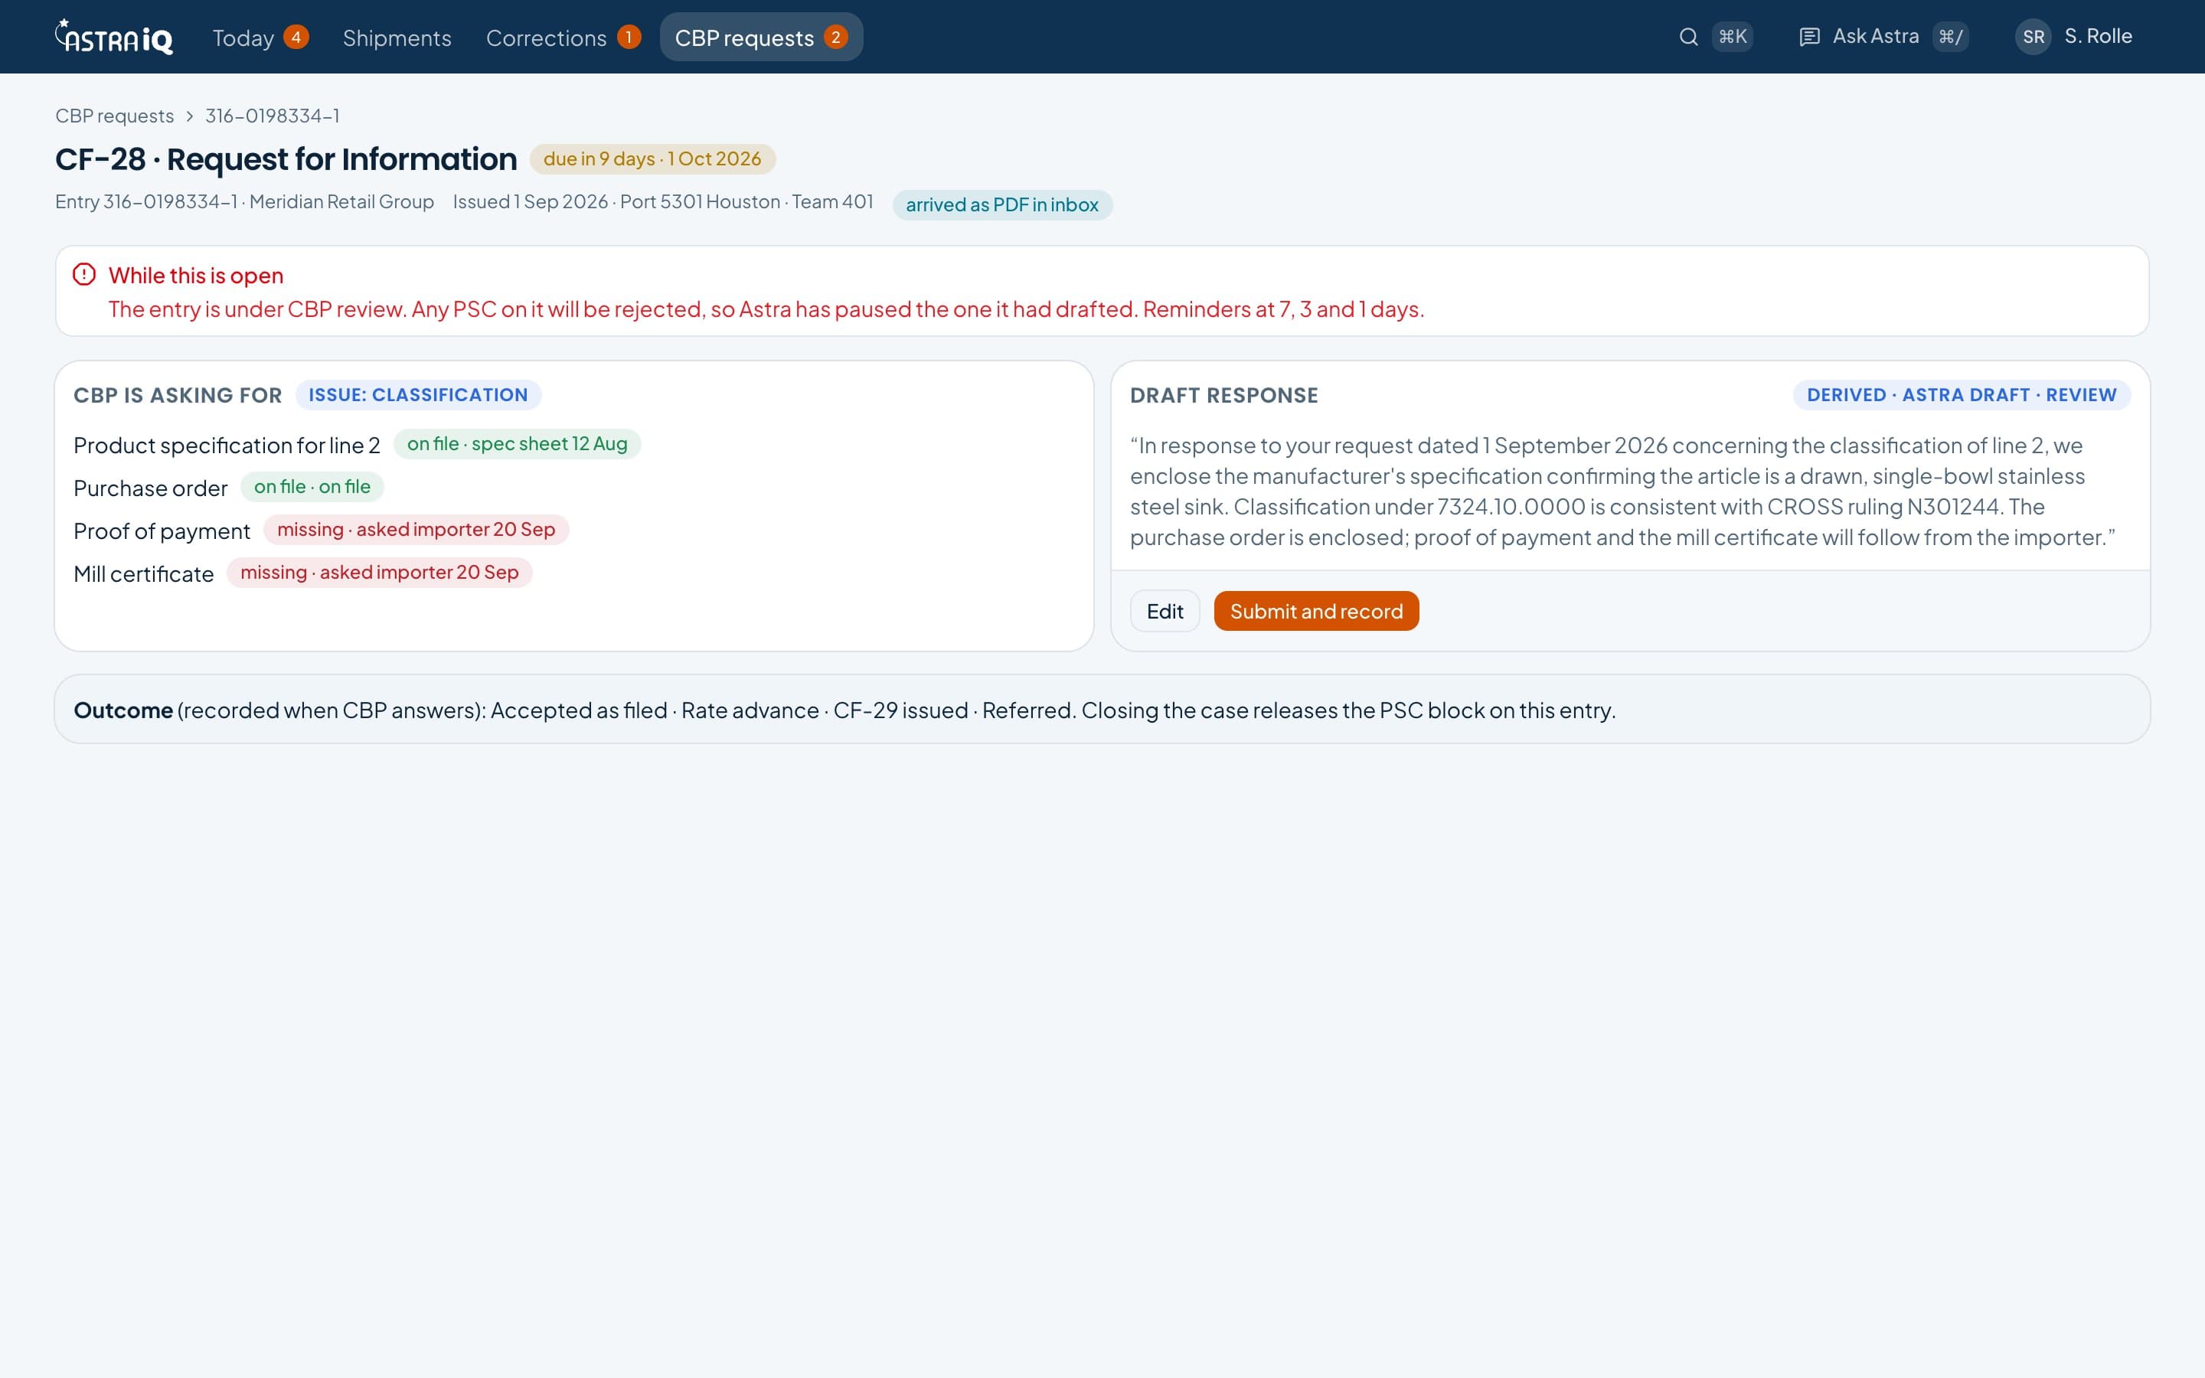This screenshot has height=1378, width=2205.
Task: Open Ask Astra chat icon
Action: (1810, 37)
